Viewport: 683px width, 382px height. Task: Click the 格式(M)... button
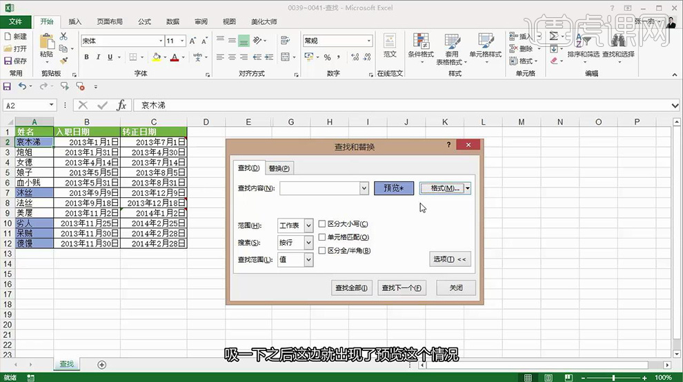coord(442,188)
